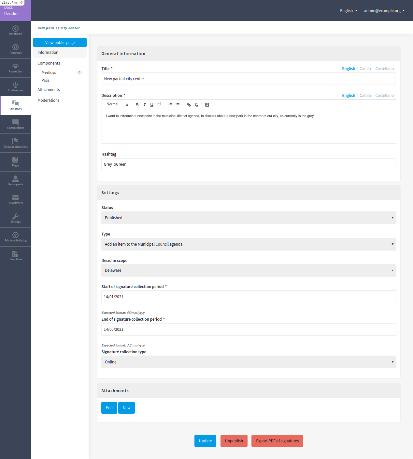The height and width of the screenshot is (459, 413).
Task: Click New attachment button
Action: click(126, 407)
